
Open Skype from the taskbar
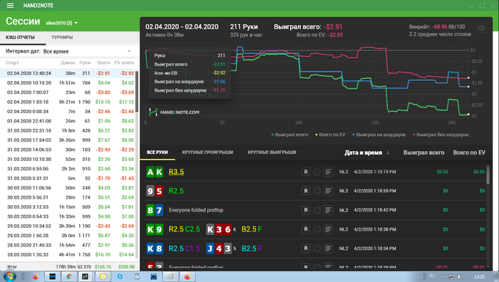pos(120,276)
